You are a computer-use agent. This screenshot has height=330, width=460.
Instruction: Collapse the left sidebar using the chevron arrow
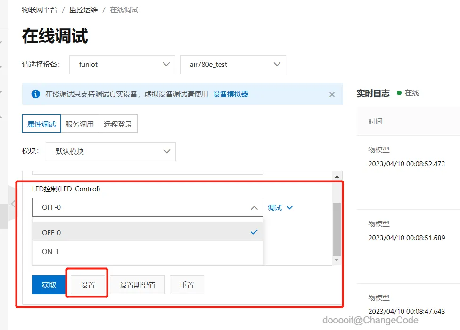[12, 204]
